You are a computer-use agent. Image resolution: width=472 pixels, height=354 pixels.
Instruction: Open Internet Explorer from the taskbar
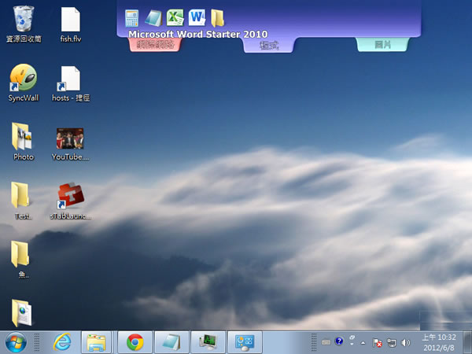(61, 342)
